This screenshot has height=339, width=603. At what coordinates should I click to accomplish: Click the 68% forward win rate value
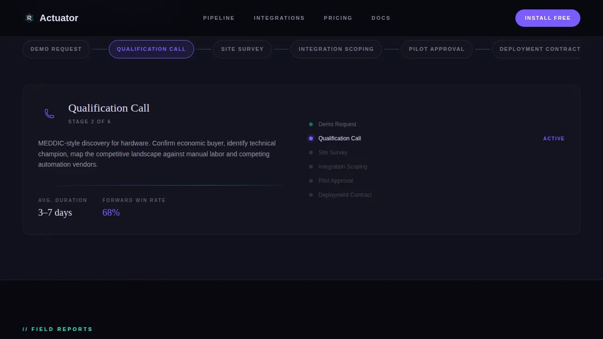111,212
